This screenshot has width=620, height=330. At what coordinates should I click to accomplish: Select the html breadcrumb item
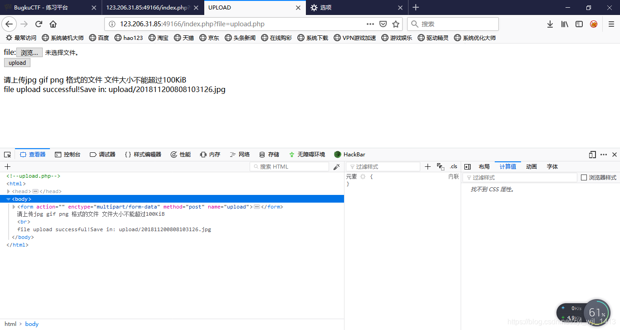(10, 324)
